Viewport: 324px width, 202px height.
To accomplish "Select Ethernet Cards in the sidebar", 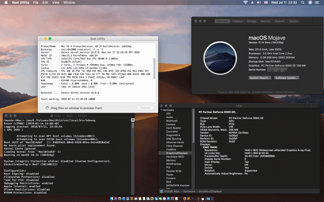I will pyautogui.click(x=175, y=142).
